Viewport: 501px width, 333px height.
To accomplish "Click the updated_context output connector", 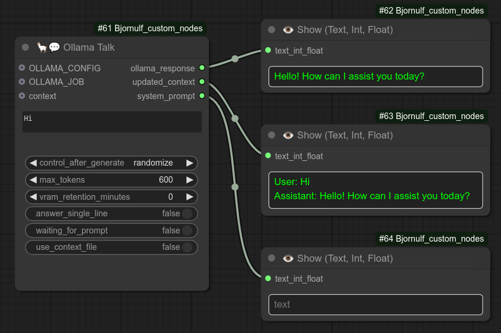I will click(202, 82).
